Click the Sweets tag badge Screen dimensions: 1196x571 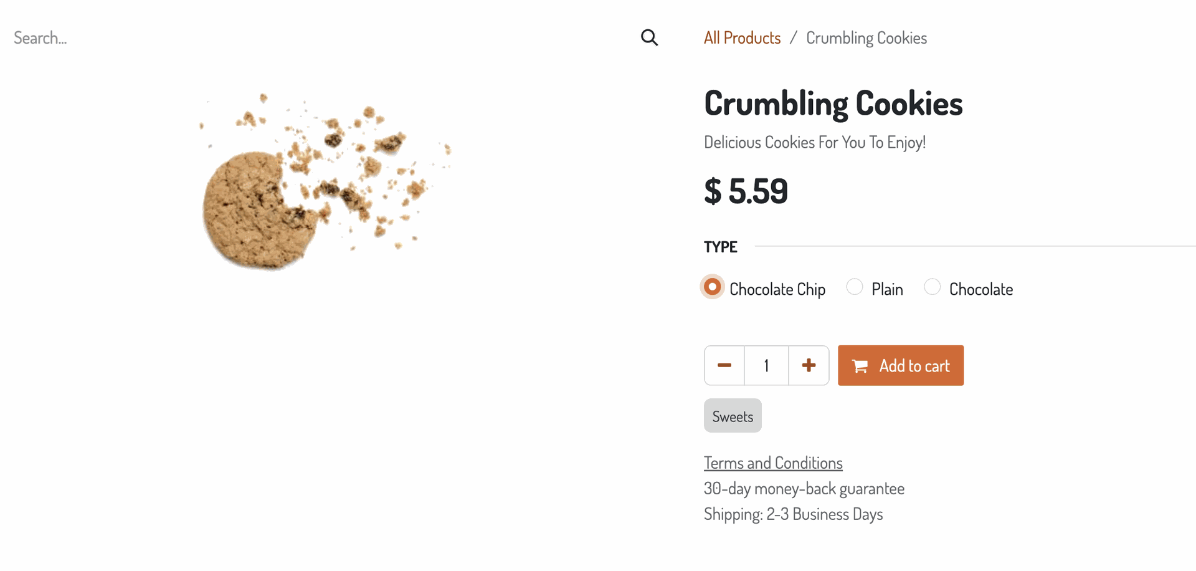point(733,416)
